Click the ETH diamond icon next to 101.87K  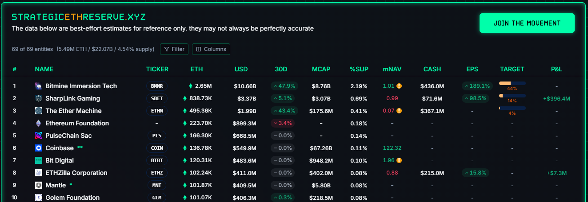pos(185,185)
